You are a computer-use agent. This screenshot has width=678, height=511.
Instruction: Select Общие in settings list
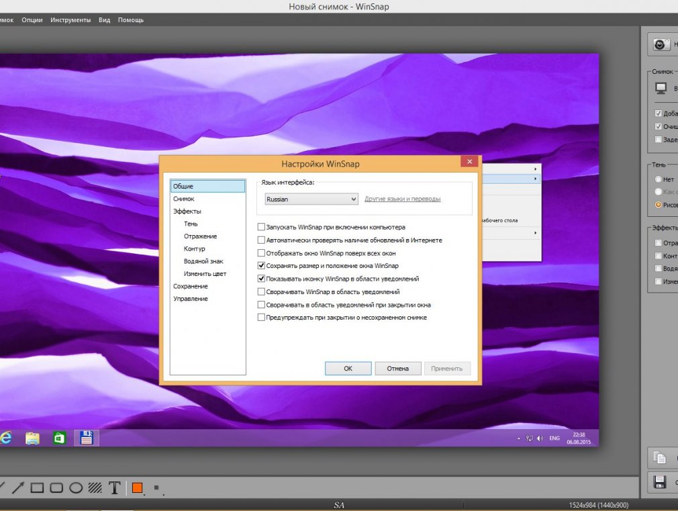pyautogui.click(x=207, y=186)
